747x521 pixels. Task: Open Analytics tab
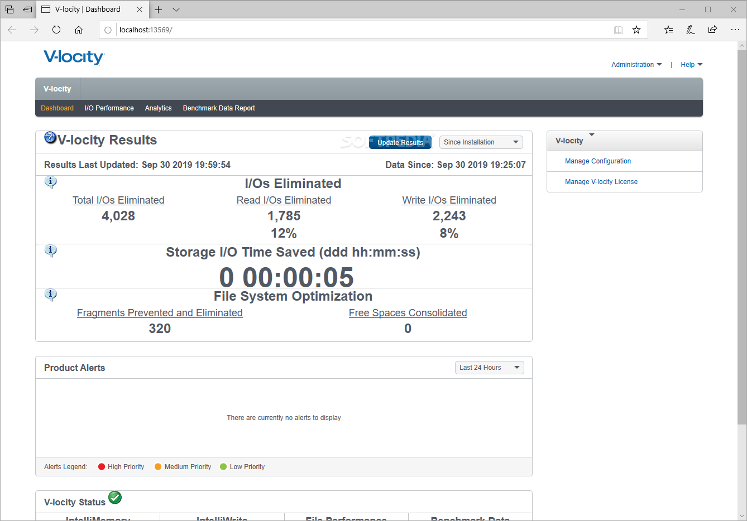pyautogui.click(x=159, y=108)
